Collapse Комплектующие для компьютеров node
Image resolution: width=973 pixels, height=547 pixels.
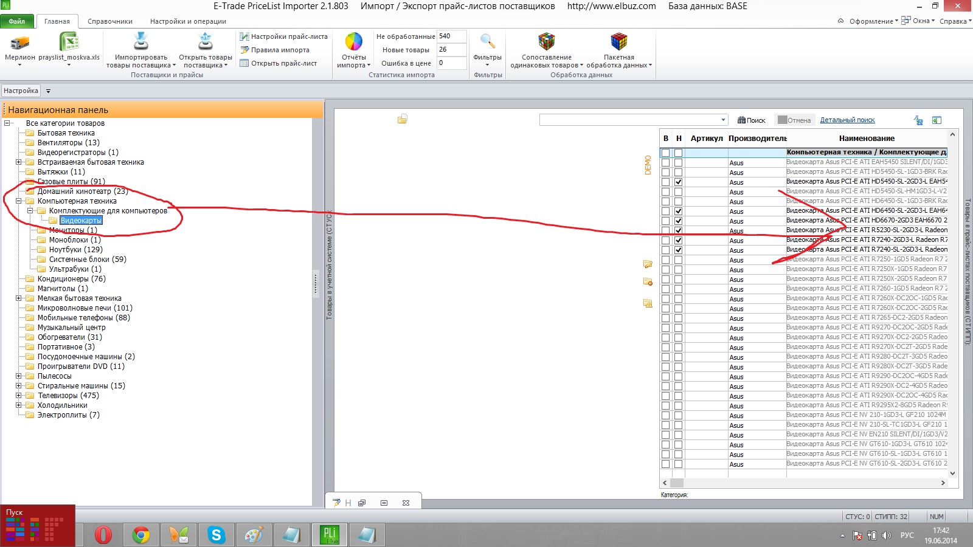point(30,211)
